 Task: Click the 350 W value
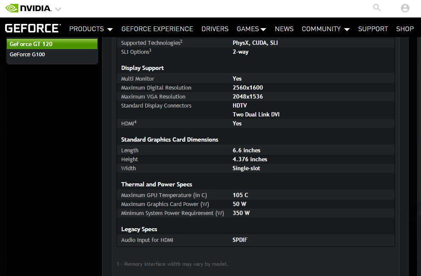point(241,213)
